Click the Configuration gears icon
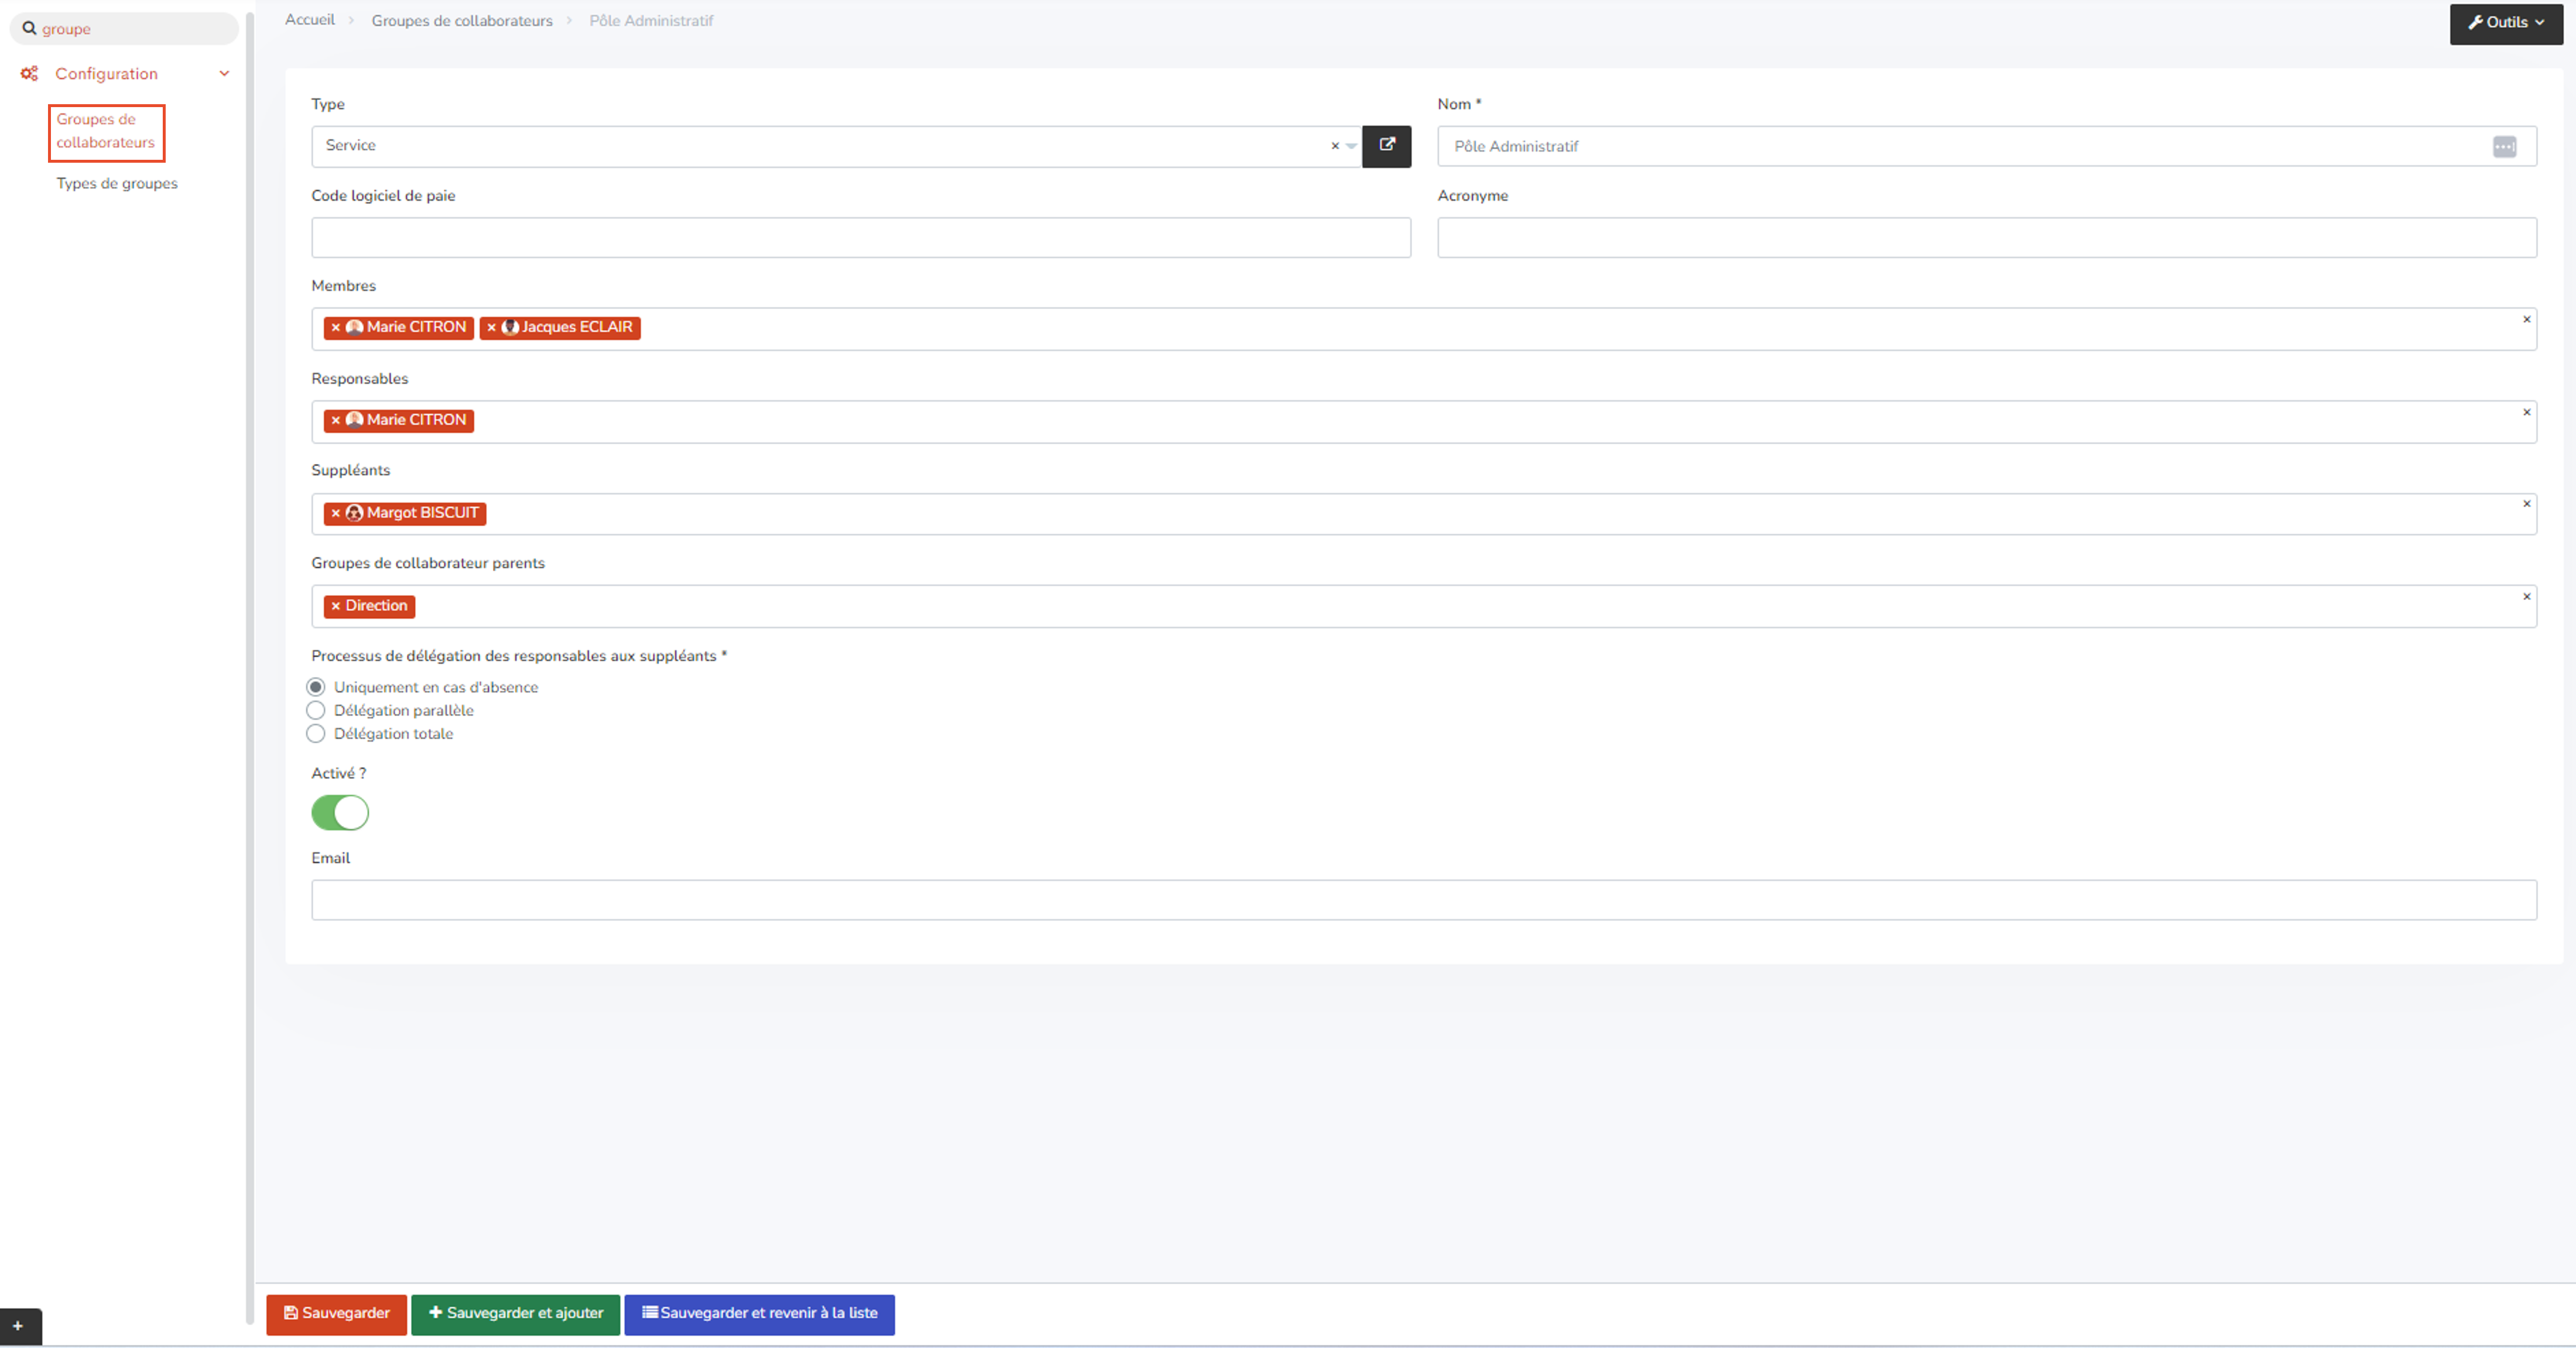Screen dimensions: 2576x1348 click(x=29, y=73)
